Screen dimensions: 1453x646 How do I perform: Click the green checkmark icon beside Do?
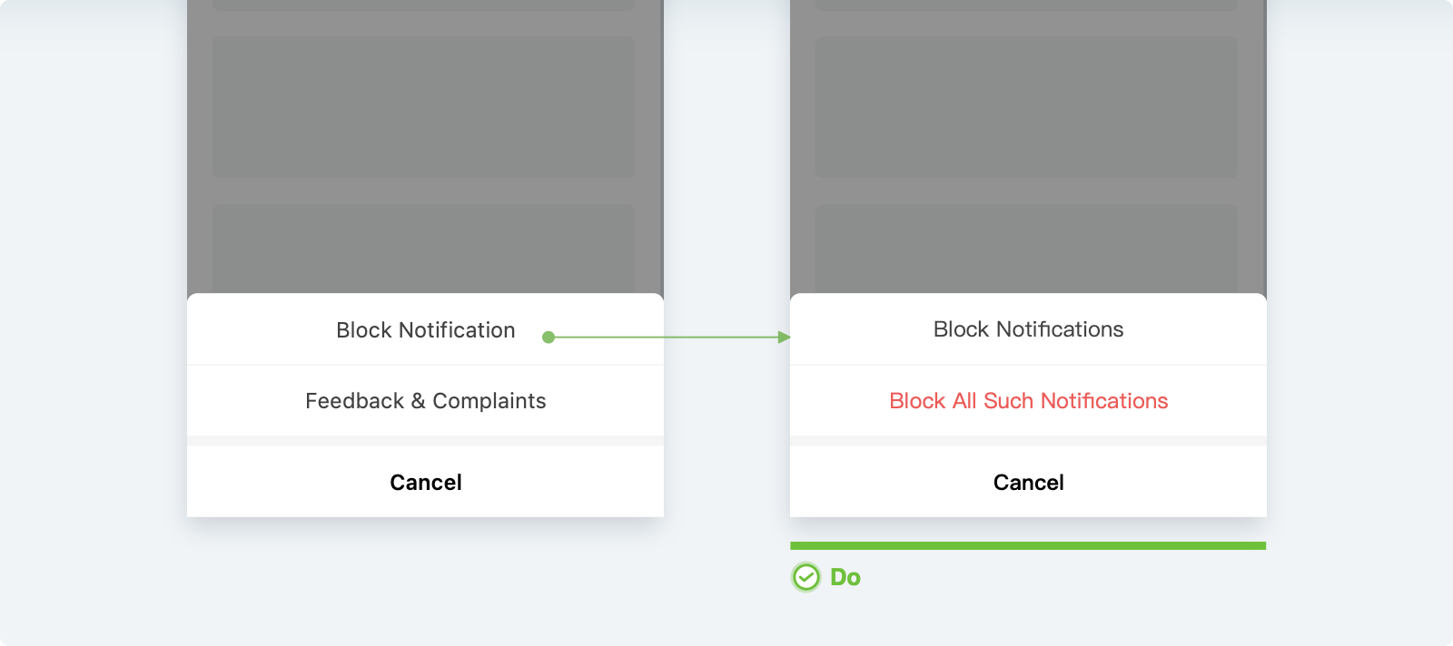[806, 577]
